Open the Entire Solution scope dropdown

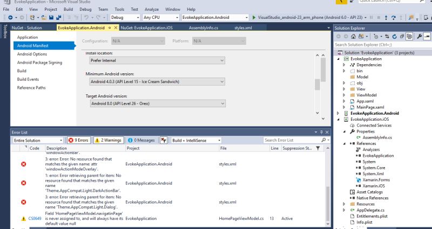[x=38, y=140]
